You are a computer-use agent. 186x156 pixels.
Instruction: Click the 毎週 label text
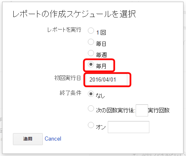102,55
